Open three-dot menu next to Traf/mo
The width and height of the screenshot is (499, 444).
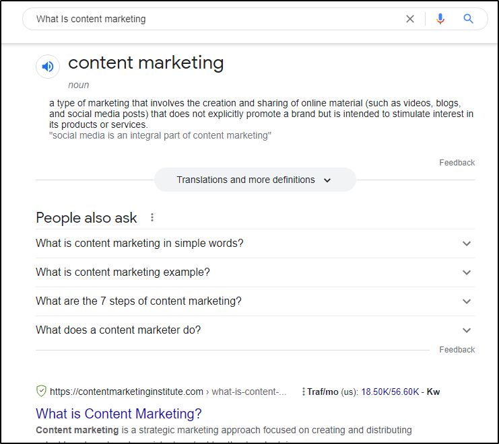(304, 392)
